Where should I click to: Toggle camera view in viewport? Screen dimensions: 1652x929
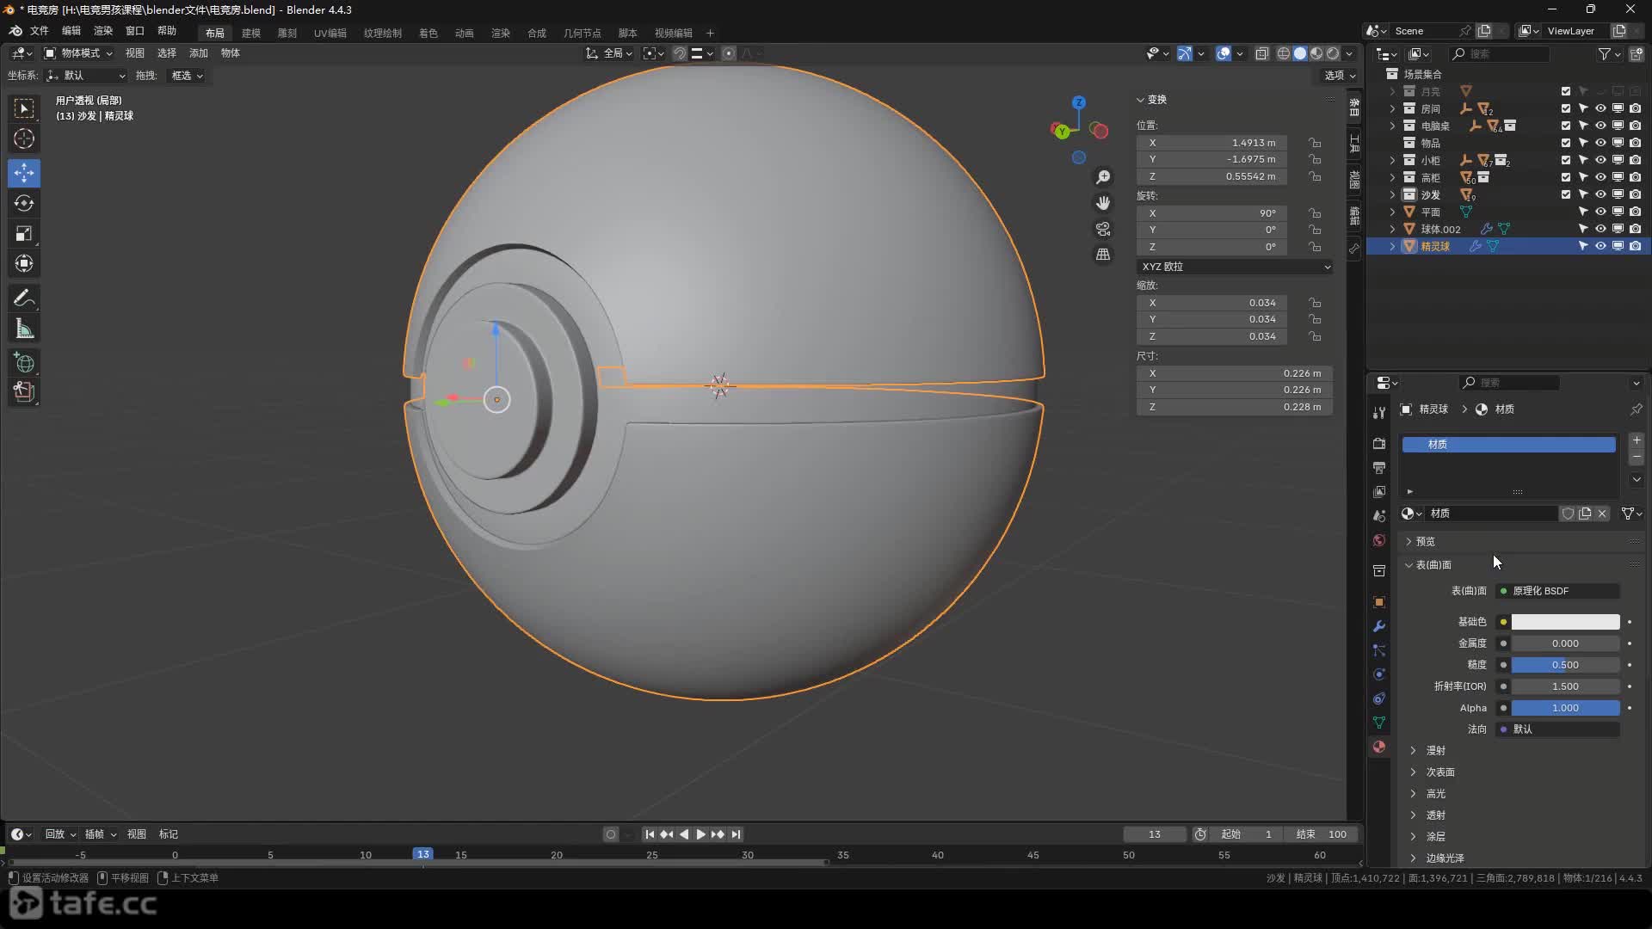[x=1103, y=229]
